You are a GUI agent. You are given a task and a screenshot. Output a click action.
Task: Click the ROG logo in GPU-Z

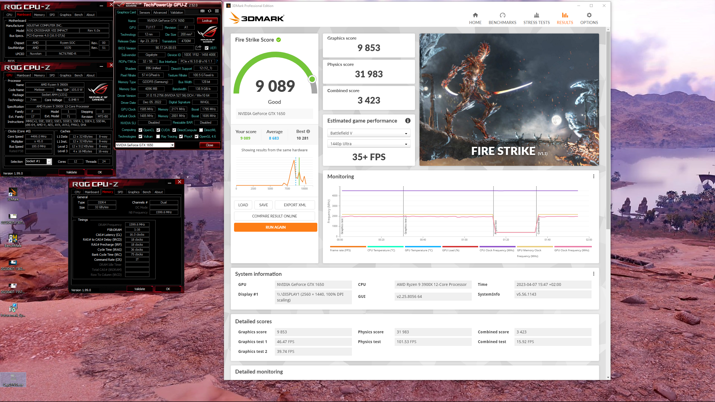pos(208,34)
